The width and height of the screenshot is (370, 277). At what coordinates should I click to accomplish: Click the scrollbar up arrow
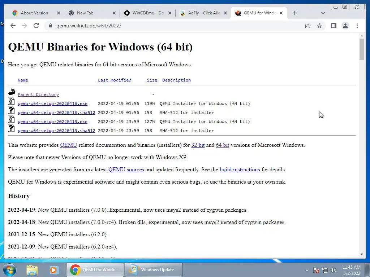[362, 36]
